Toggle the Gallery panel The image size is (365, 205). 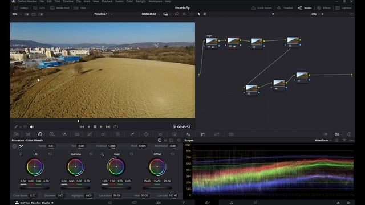pyautogui.click(x=21, y=8)
